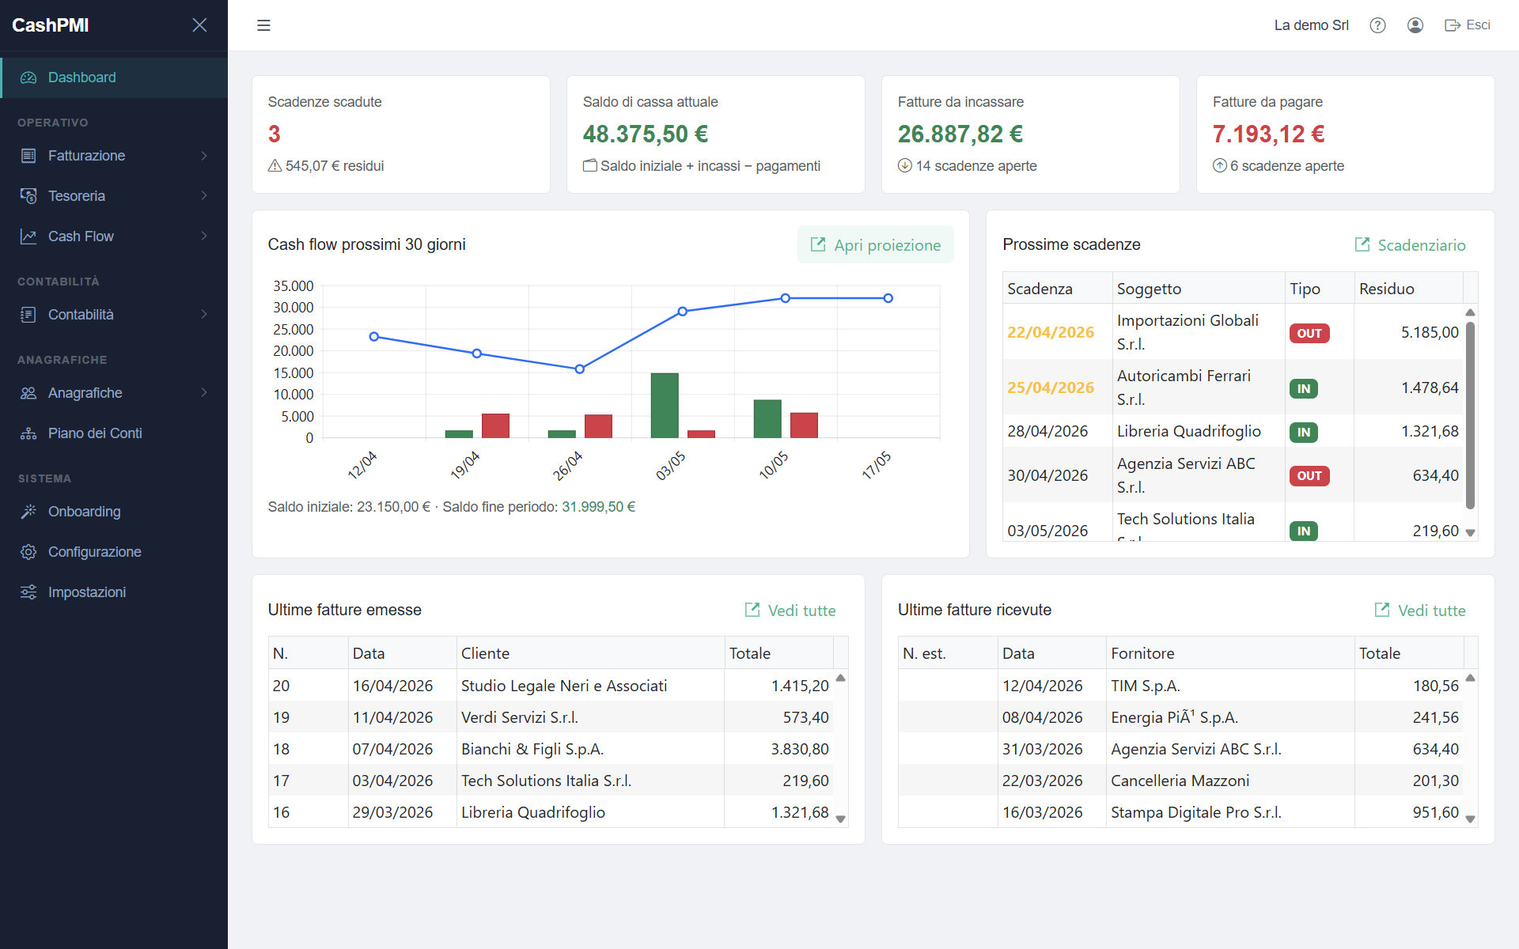
Task: Click the Cash Flow chart icon
Action: point(28,236)
